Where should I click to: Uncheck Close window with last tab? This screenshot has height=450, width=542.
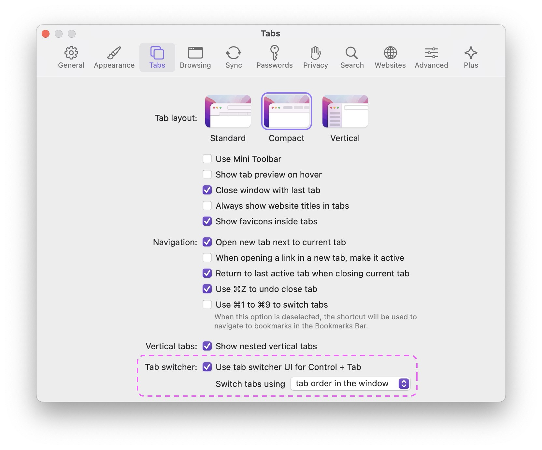pyautogui.click(x=207, y=190)
